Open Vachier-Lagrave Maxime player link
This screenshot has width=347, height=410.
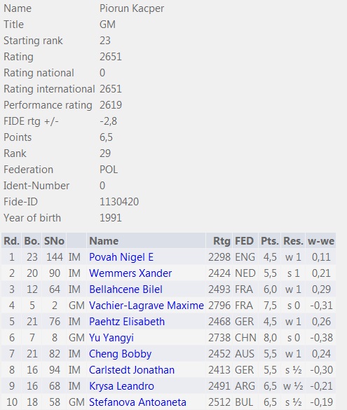pos(147,306)
